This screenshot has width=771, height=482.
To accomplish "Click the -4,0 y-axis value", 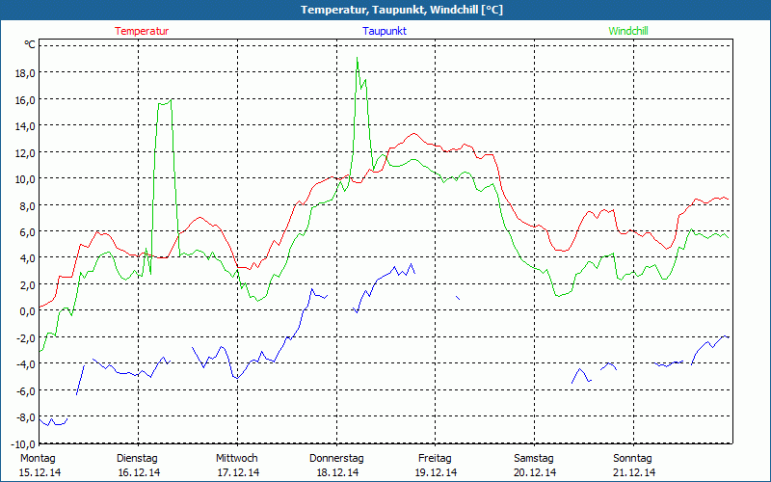I will click(24, 363).
